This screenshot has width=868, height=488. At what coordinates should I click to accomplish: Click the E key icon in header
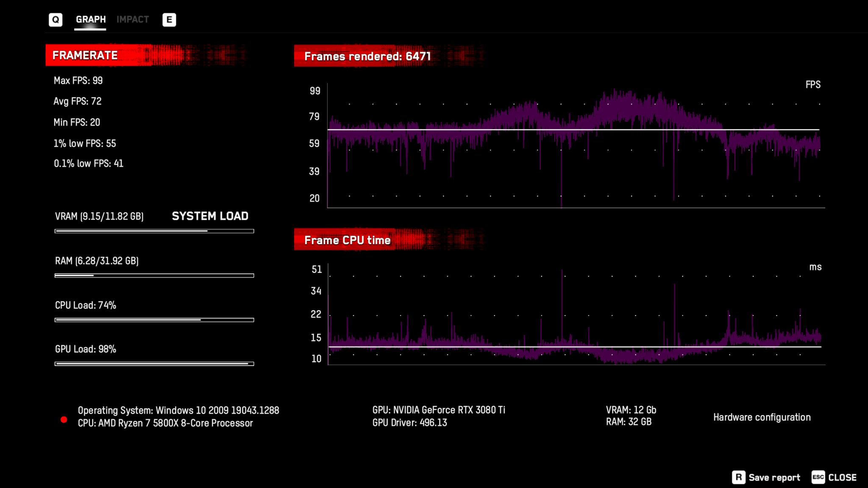(x=170, y=20)
